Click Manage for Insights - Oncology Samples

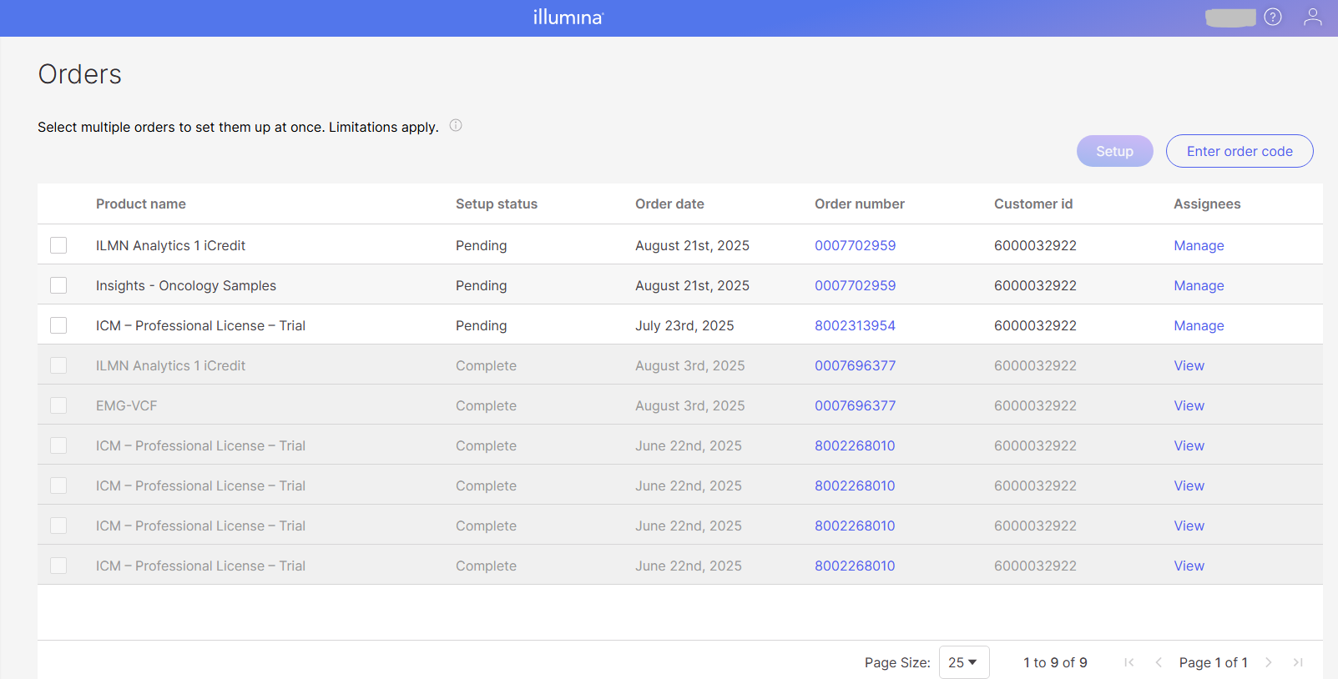point(1199,285)
